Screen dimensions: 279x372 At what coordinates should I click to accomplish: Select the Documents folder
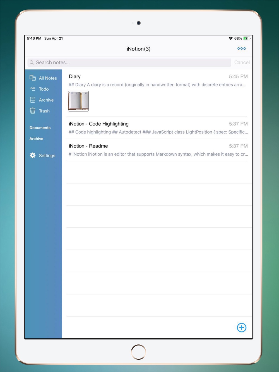point(40,128)
